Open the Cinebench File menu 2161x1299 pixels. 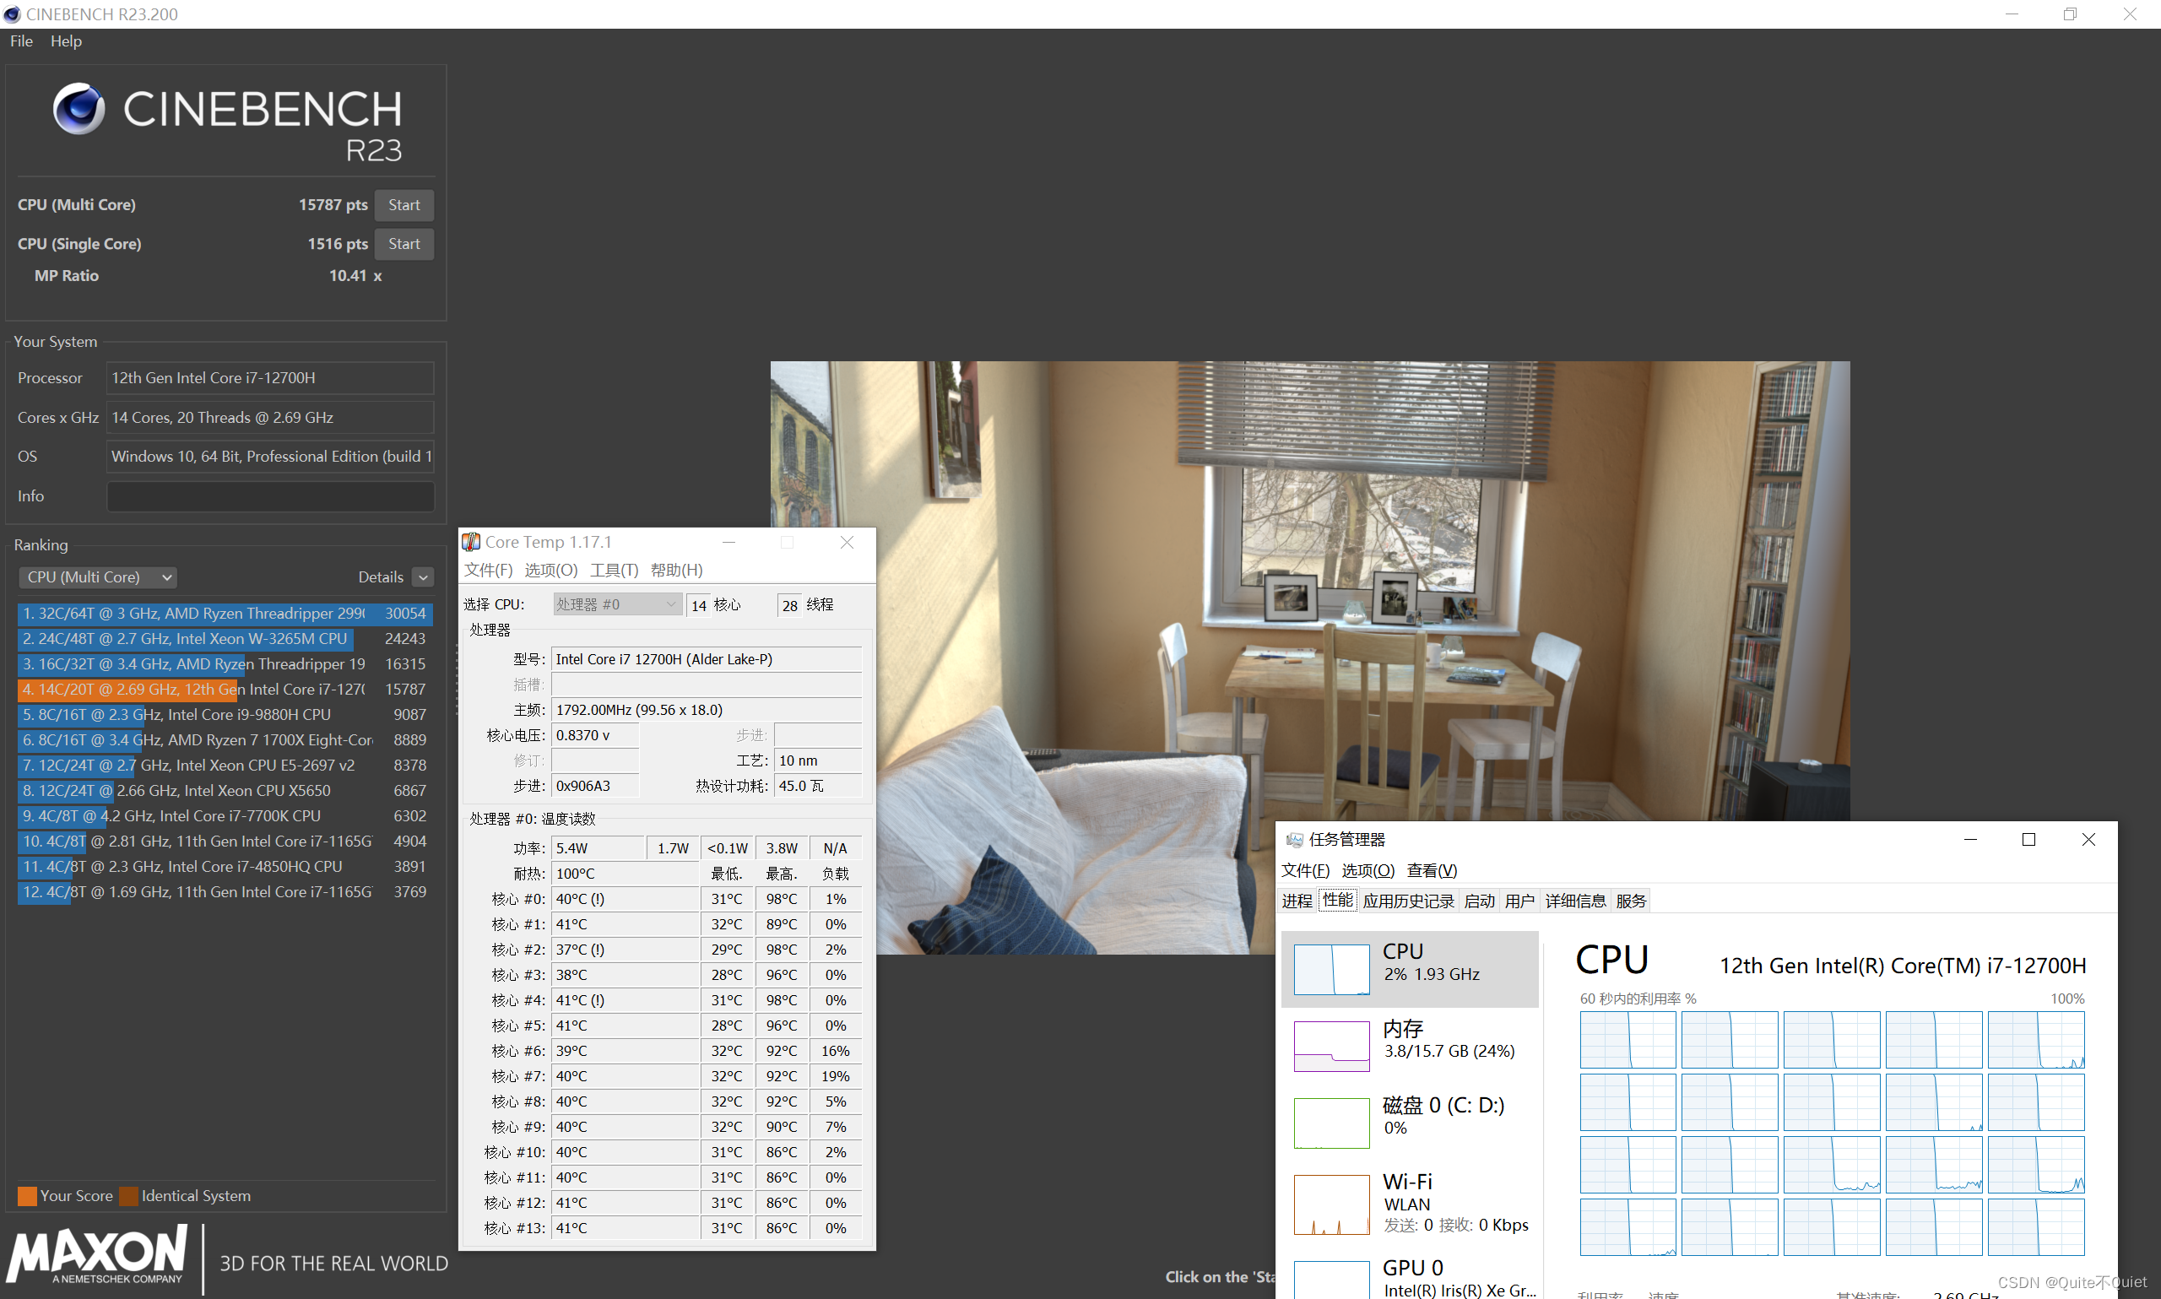pos(21,41)
